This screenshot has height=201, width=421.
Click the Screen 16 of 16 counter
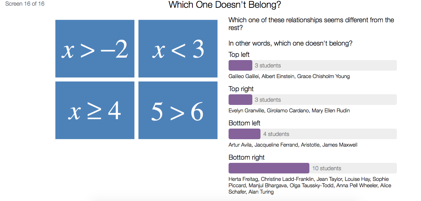coord(25,4)
